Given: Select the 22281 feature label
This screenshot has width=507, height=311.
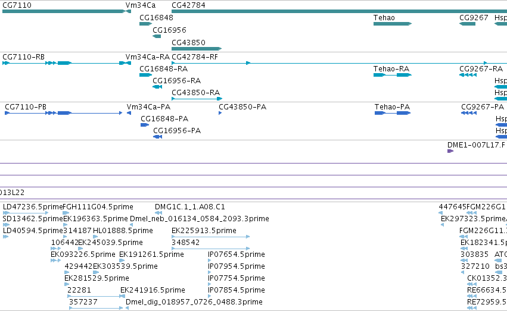Looking at the screenshot, I should 79,290.
